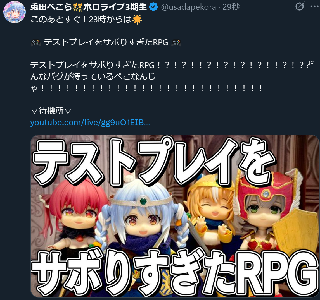Open the @usadapekora handle link

(188, 7)
